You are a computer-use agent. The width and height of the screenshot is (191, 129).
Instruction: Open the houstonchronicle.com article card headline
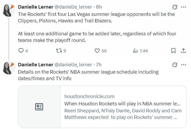coord(122,104)
